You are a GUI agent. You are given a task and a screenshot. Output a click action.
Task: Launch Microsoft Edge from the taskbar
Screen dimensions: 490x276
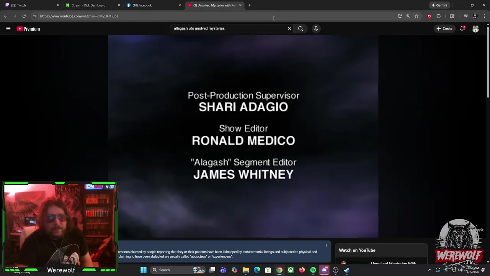(257, 270)
